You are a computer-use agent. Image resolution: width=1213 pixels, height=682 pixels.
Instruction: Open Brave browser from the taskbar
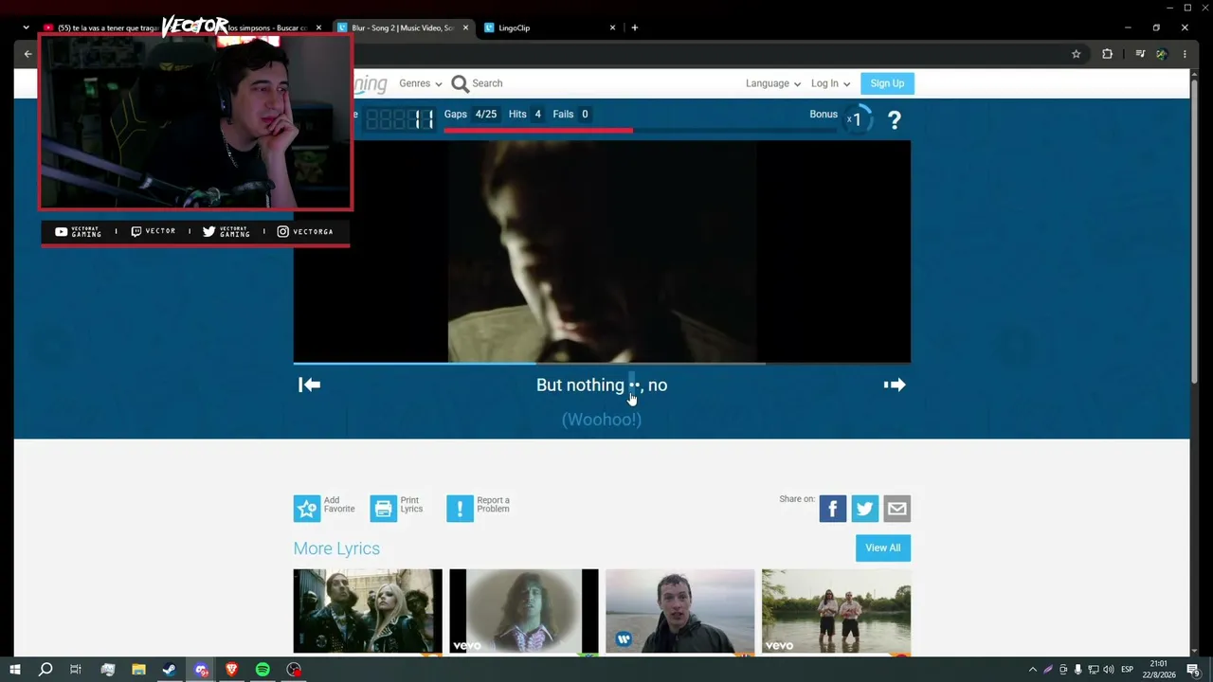click(232, 670)
